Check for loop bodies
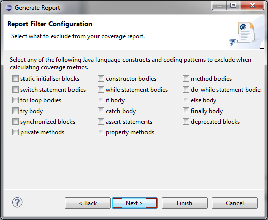The width and height of the screenshot is (268, 220). (x=15, y=100)
